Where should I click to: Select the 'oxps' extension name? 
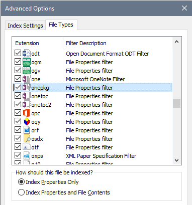pyautogui.click(x=37, y=156)
